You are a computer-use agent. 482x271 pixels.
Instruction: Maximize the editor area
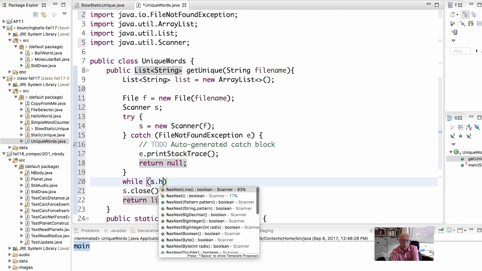pyautogui.click(x=437, y=5)
